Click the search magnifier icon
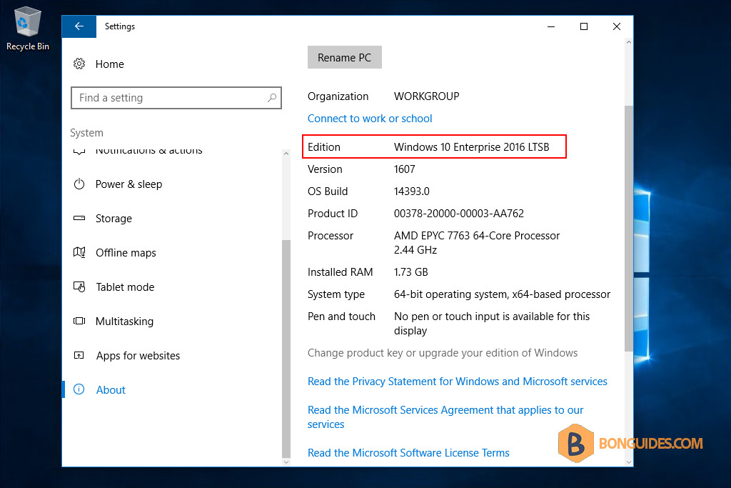This screenshot has height=488, width=731. (x=272, y=97)
